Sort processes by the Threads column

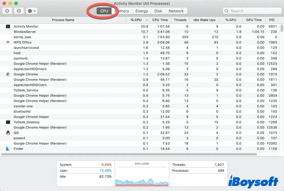(x=180, y=20)
